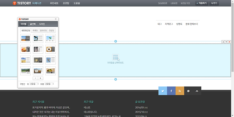Open the 도움말 menu
This screenshot has width=234, height=117.
(77, 3)
